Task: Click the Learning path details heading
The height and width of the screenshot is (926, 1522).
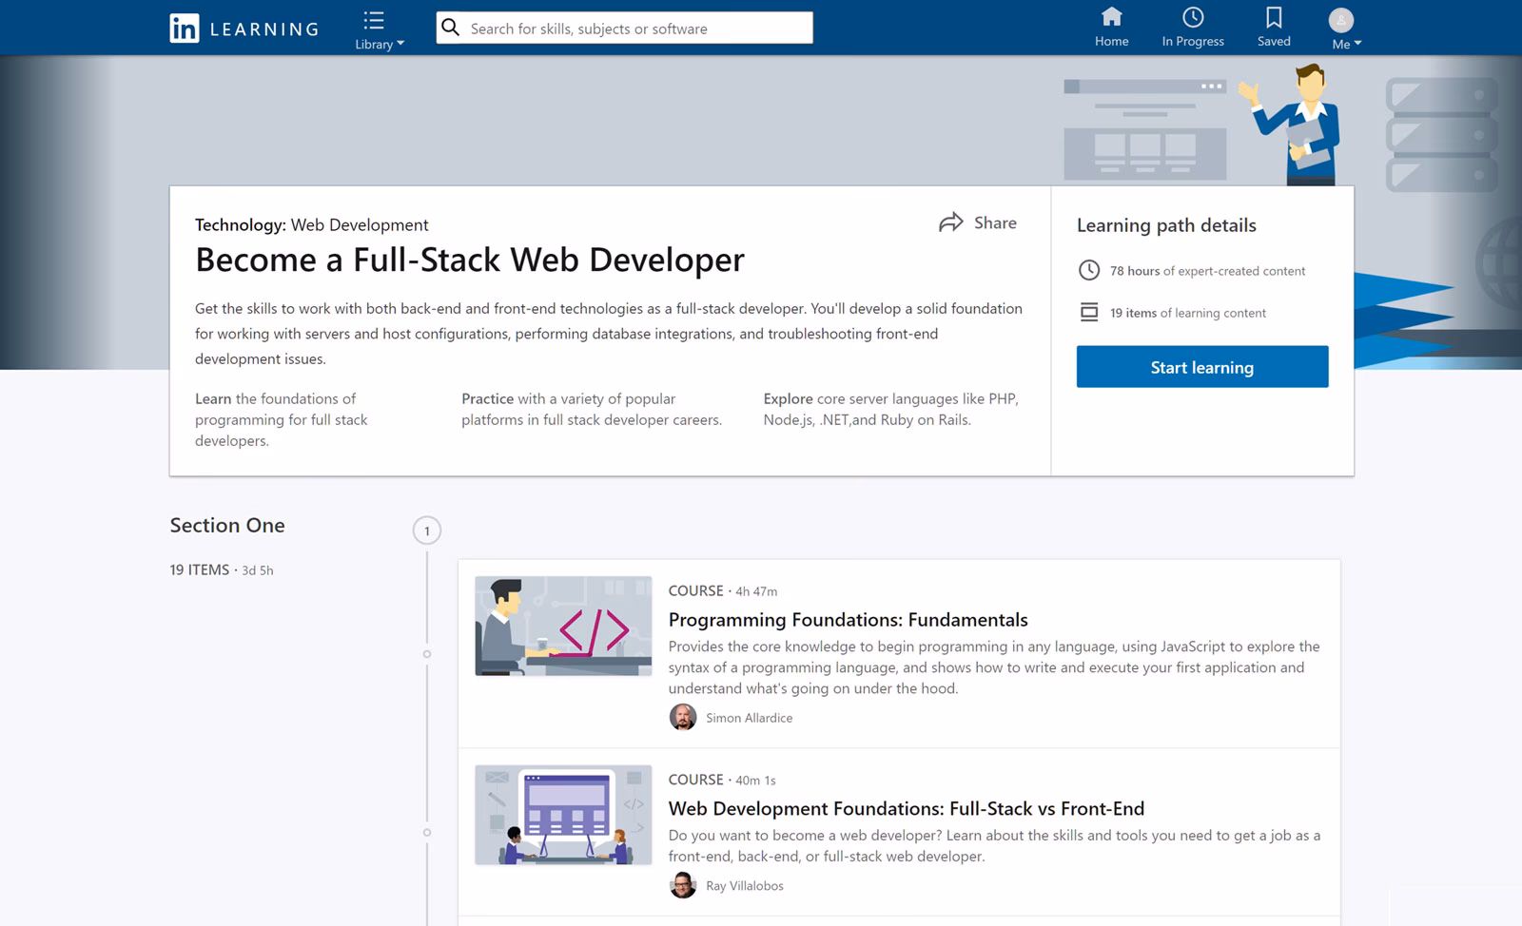Action: (1166, 225)
